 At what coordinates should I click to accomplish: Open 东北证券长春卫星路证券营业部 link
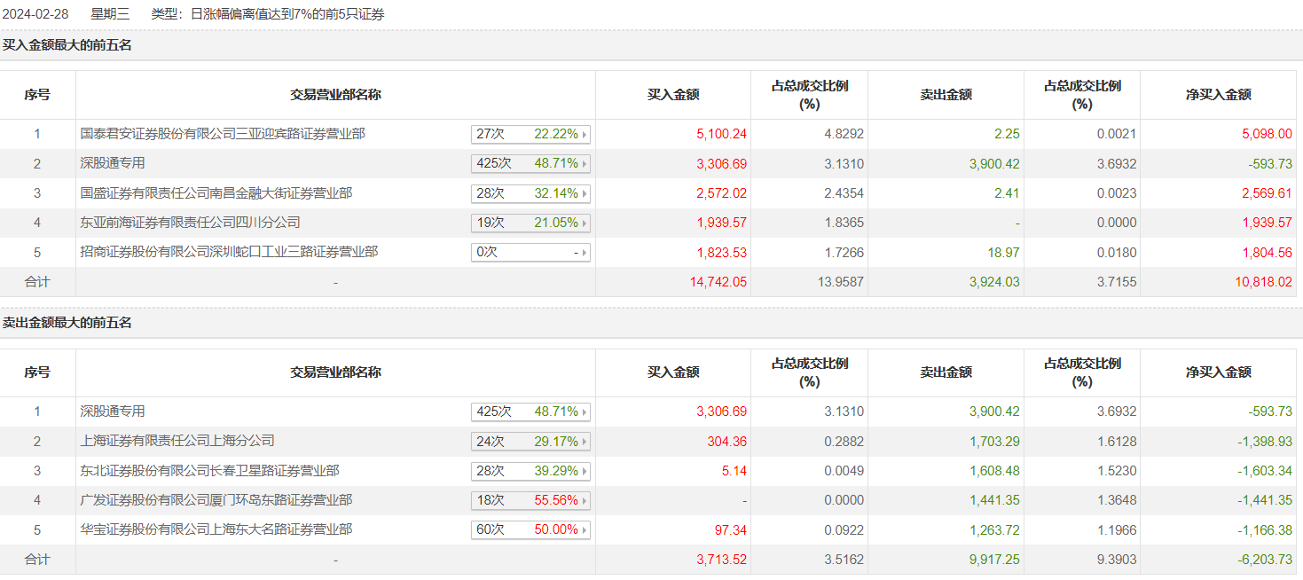(209, 471)
